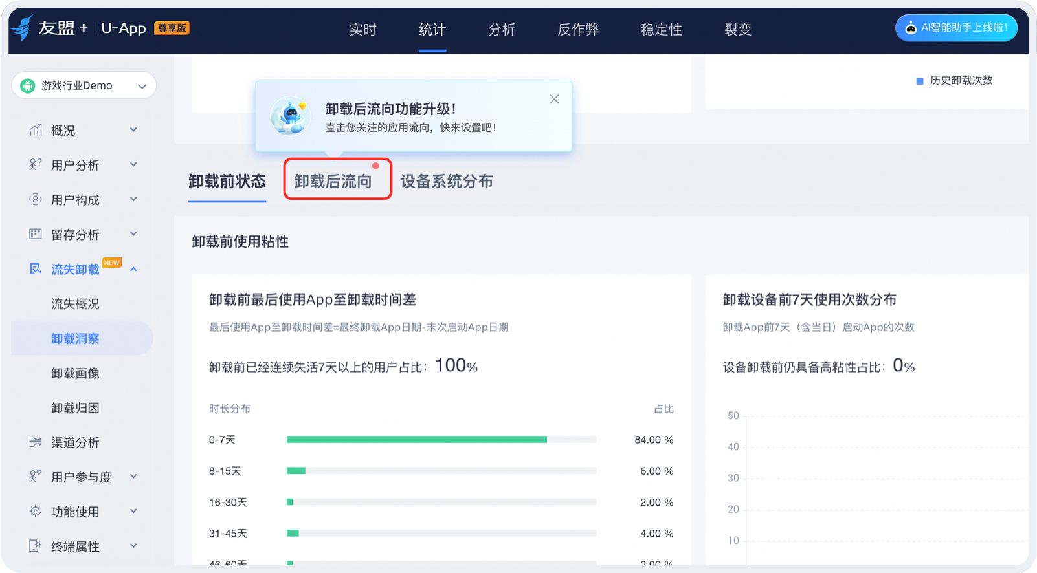Click the 留存分析 sidebar icon
Image resolution: width=1037 pixels, height=573 pixels.
tap(36, 234)
